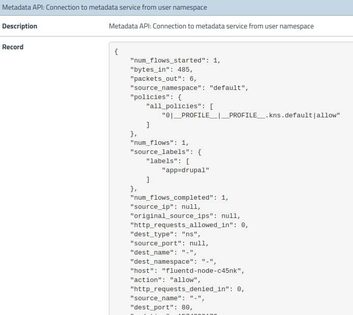This screenshot has height=315, width=353.
Task: Click the "source_namespace": "default" line
Action: pos(189,88)
